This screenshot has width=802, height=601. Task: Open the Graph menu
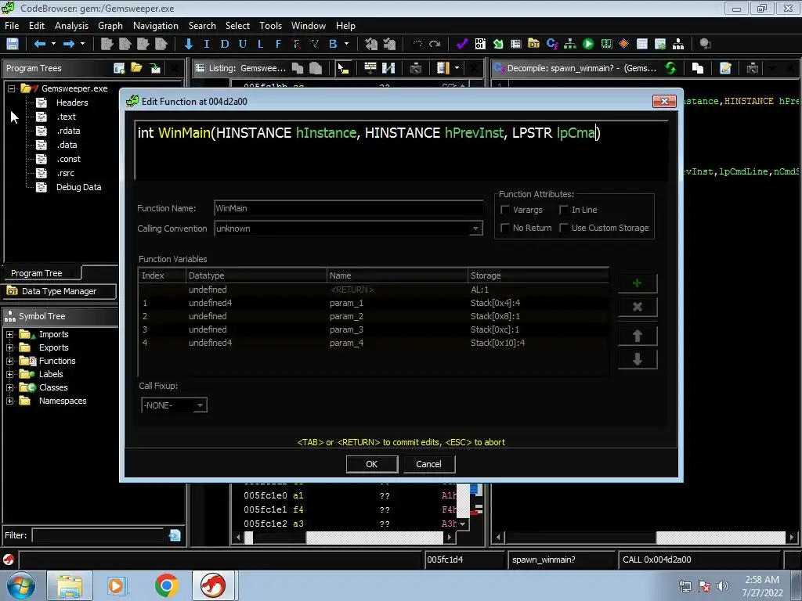coord(110,26)
